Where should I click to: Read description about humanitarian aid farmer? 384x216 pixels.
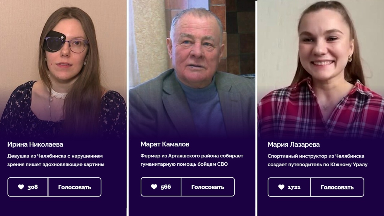(192, 160)
